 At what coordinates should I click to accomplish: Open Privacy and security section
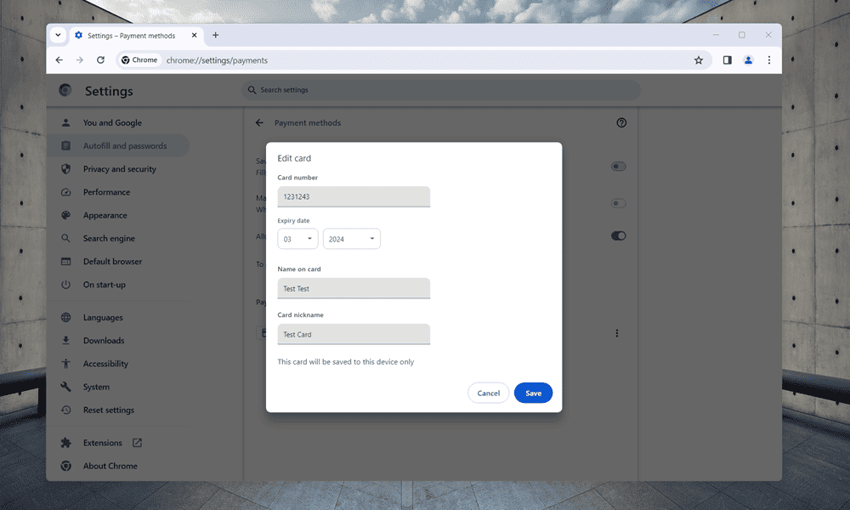[x=119, y=169]
